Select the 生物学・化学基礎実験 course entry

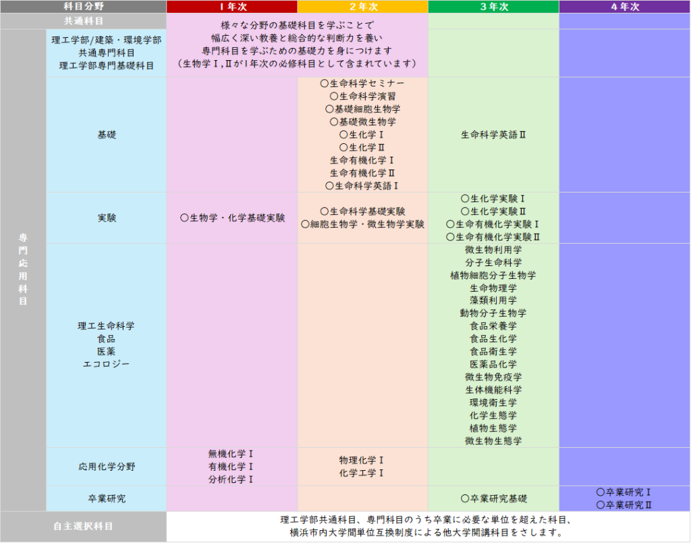pyautogui.click(x=232, y=218)
